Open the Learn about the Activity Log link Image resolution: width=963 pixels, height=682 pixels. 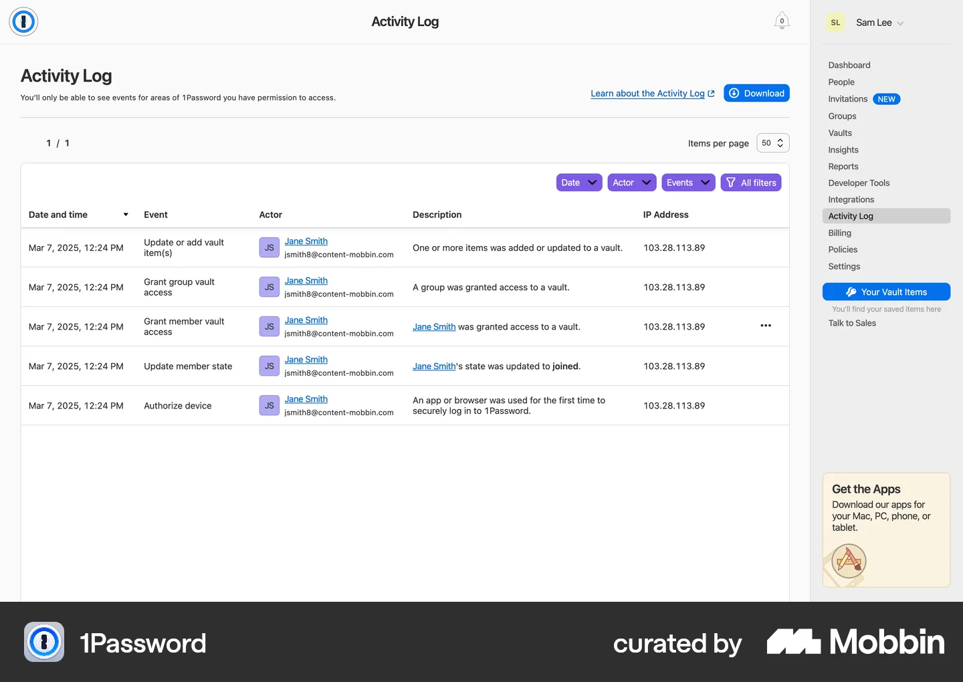[652, 94]
